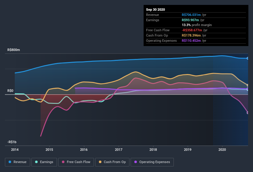The width and height of the screenshot is (253, 172).
Task: Click the Free Cash Flow label in tooltip
Action: click(x=158, y=30)
